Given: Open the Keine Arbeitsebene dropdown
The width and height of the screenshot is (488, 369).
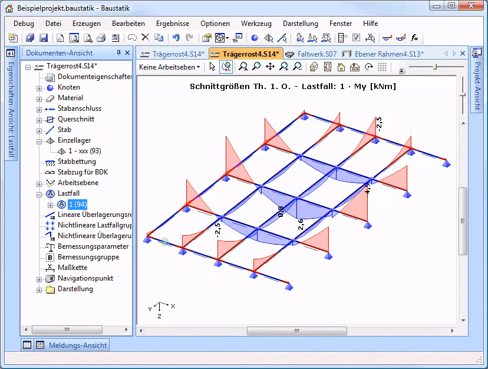Looking at the screenshot, I should coord(170,67).
